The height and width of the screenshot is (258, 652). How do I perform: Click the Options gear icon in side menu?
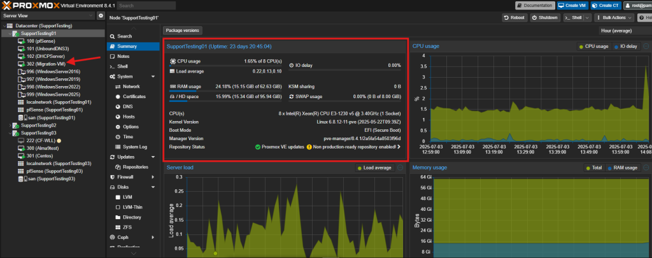[118, 127]
